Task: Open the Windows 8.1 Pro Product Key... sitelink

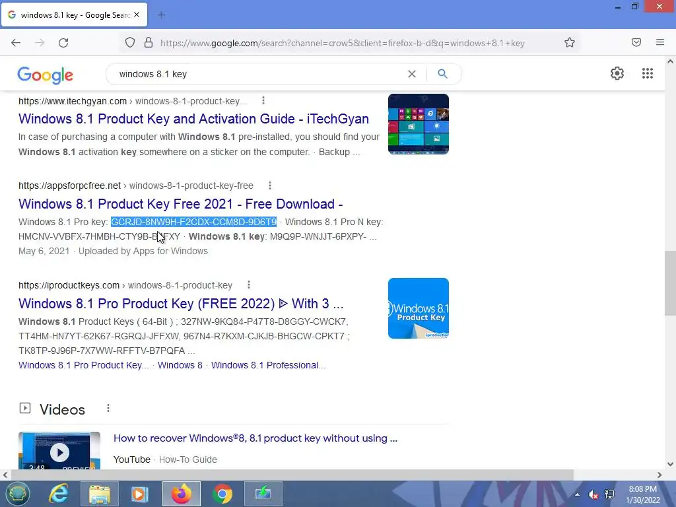Action: [x=84, y=365]
